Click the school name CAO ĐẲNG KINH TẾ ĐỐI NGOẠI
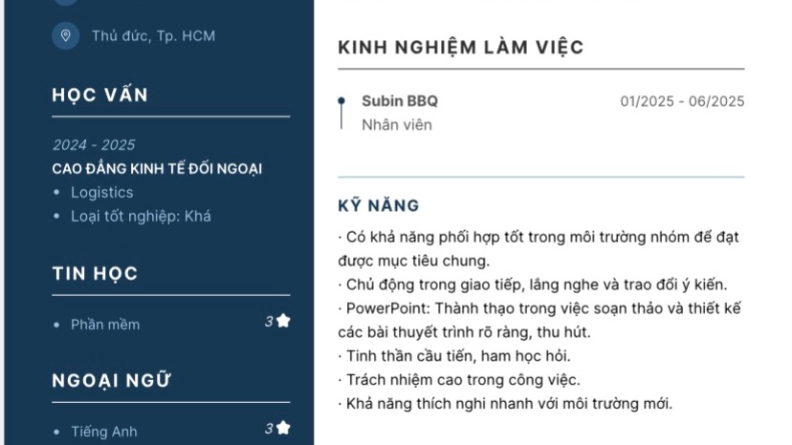Screen dimensions: 792x445 [157, 169]
